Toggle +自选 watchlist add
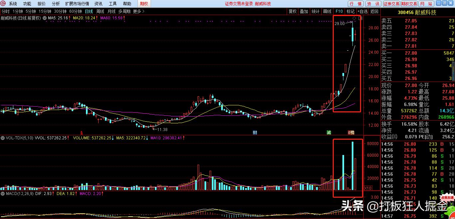The image size is (455, 219). pos(362,11)
